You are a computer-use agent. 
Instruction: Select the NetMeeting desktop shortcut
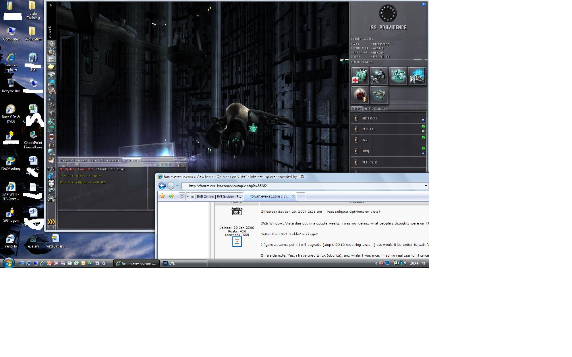click(11, 163)
